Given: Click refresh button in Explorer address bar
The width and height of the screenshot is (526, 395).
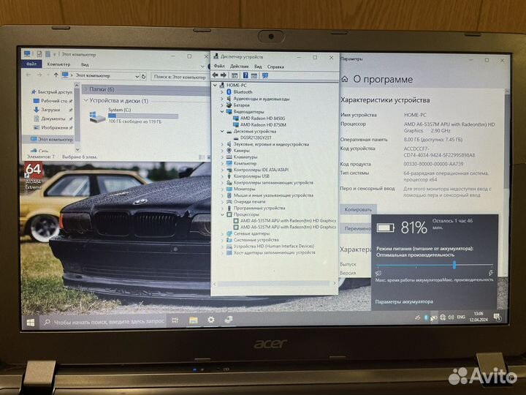Looking at the screenshot, I should [x=144, y=77].
